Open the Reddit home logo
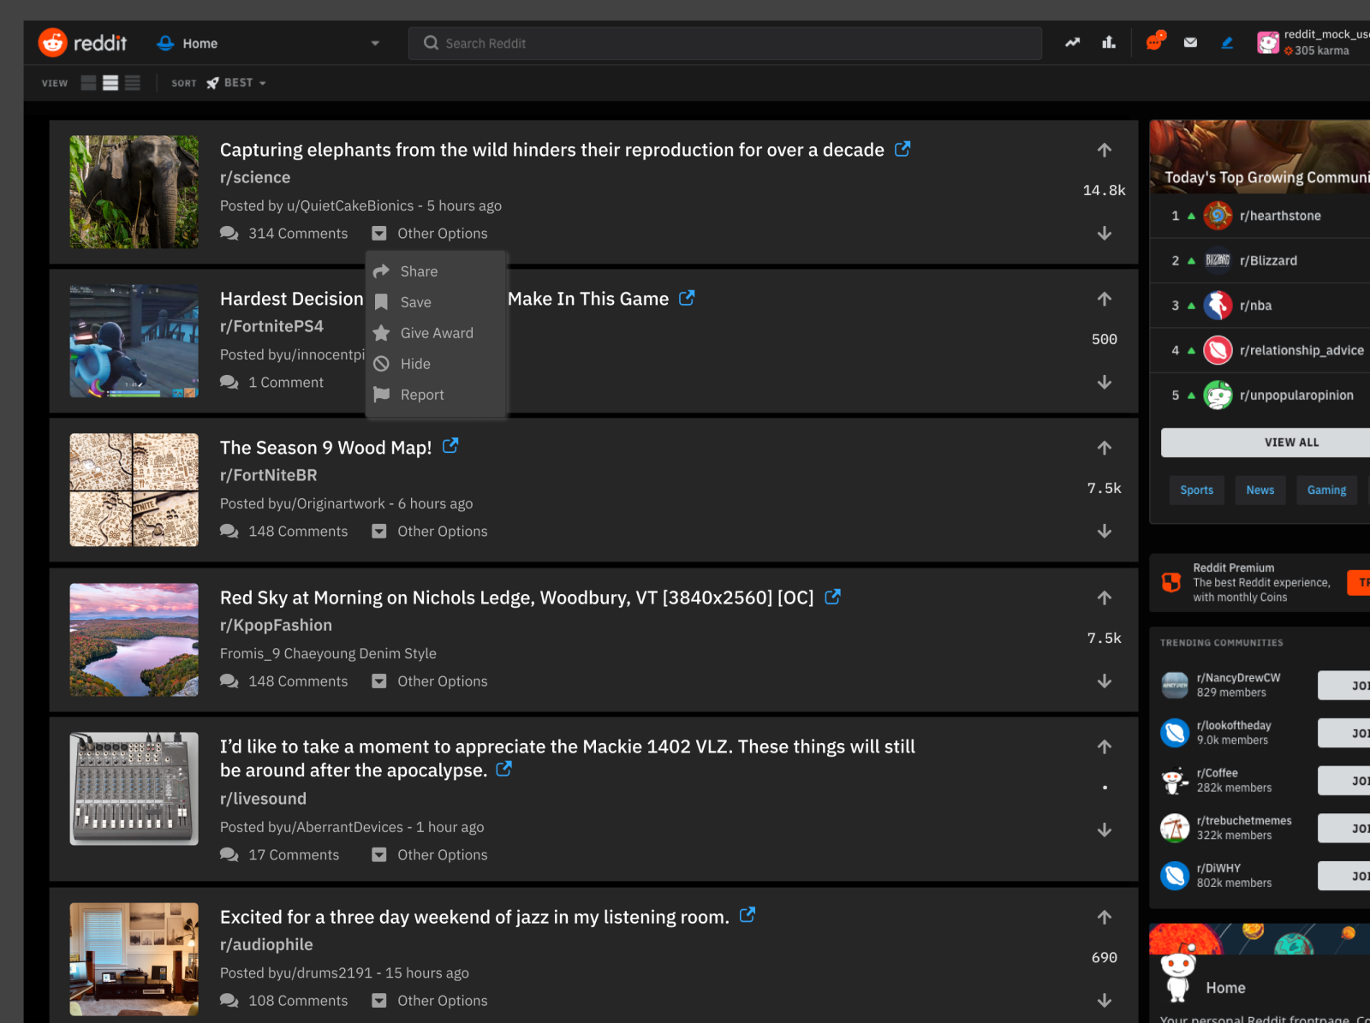The image size is (1370, 1023). [83, 43]
